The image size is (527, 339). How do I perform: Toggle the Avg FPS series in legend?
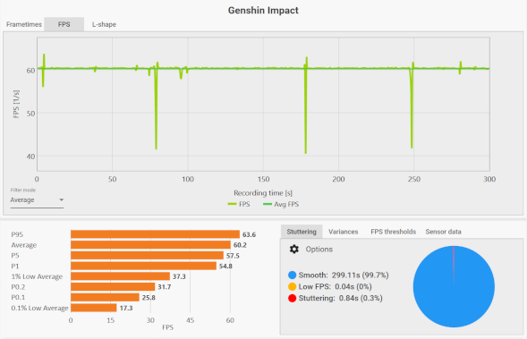click(x=281, y=204)
